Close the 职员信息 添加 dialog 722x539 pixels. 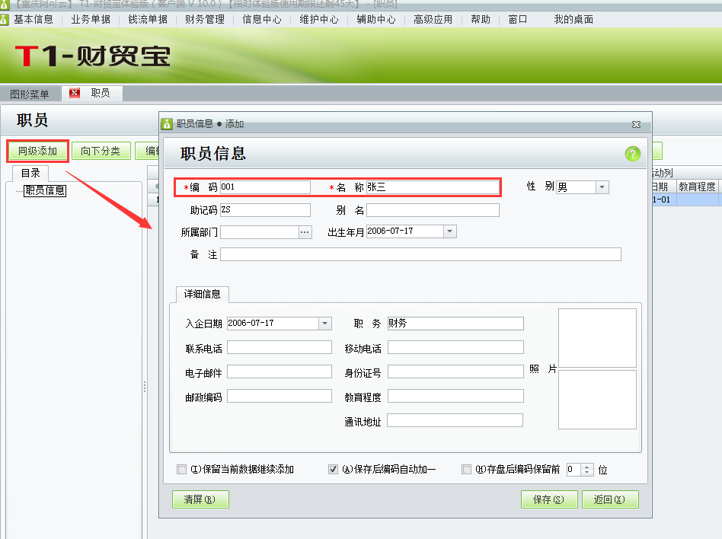637,124
